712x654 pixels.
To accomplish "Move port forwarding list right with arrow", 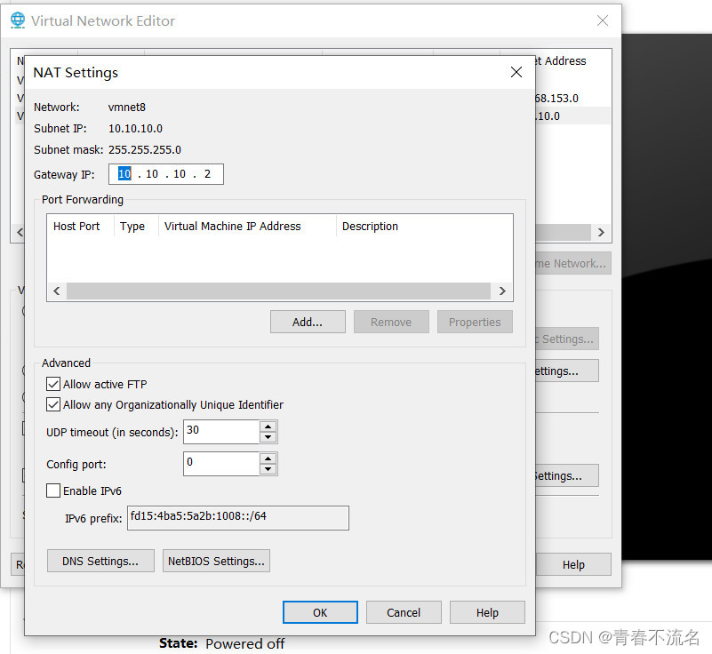I will click(502, 291).
